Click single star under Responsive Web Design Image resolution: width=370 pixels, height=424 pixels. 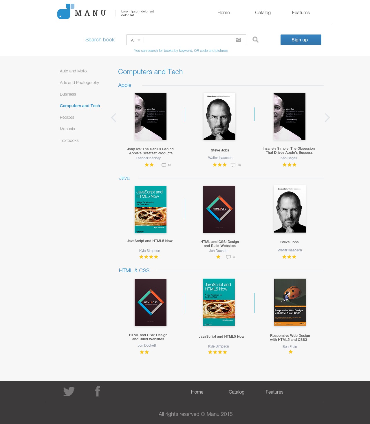pyautogui.click(x=291, y=352)
